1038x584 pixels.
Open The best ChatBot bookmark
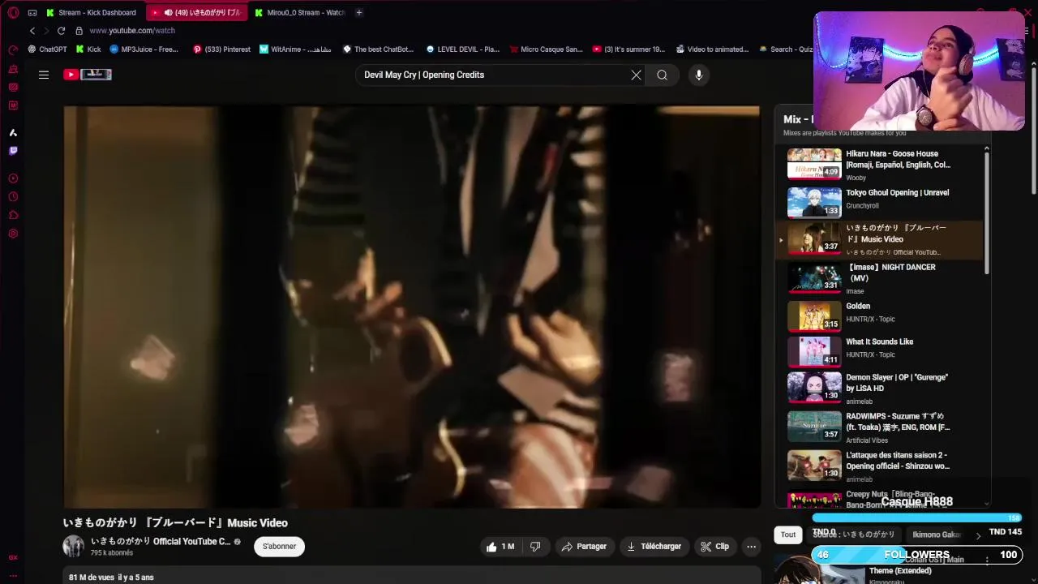click(x=378, y=49)
